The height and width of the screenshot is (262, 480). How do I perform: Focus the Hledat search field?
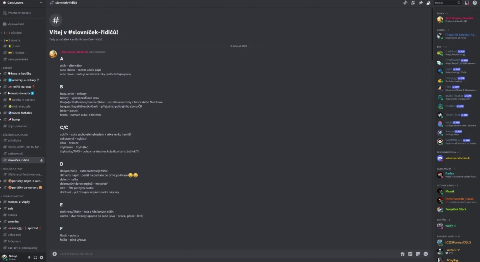click(x=447, y=2)
